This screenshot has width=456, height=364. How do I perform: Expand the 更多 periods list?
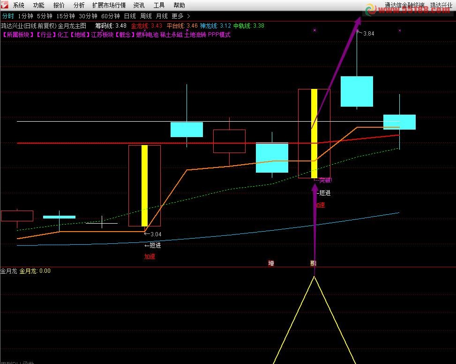[180, 16]
